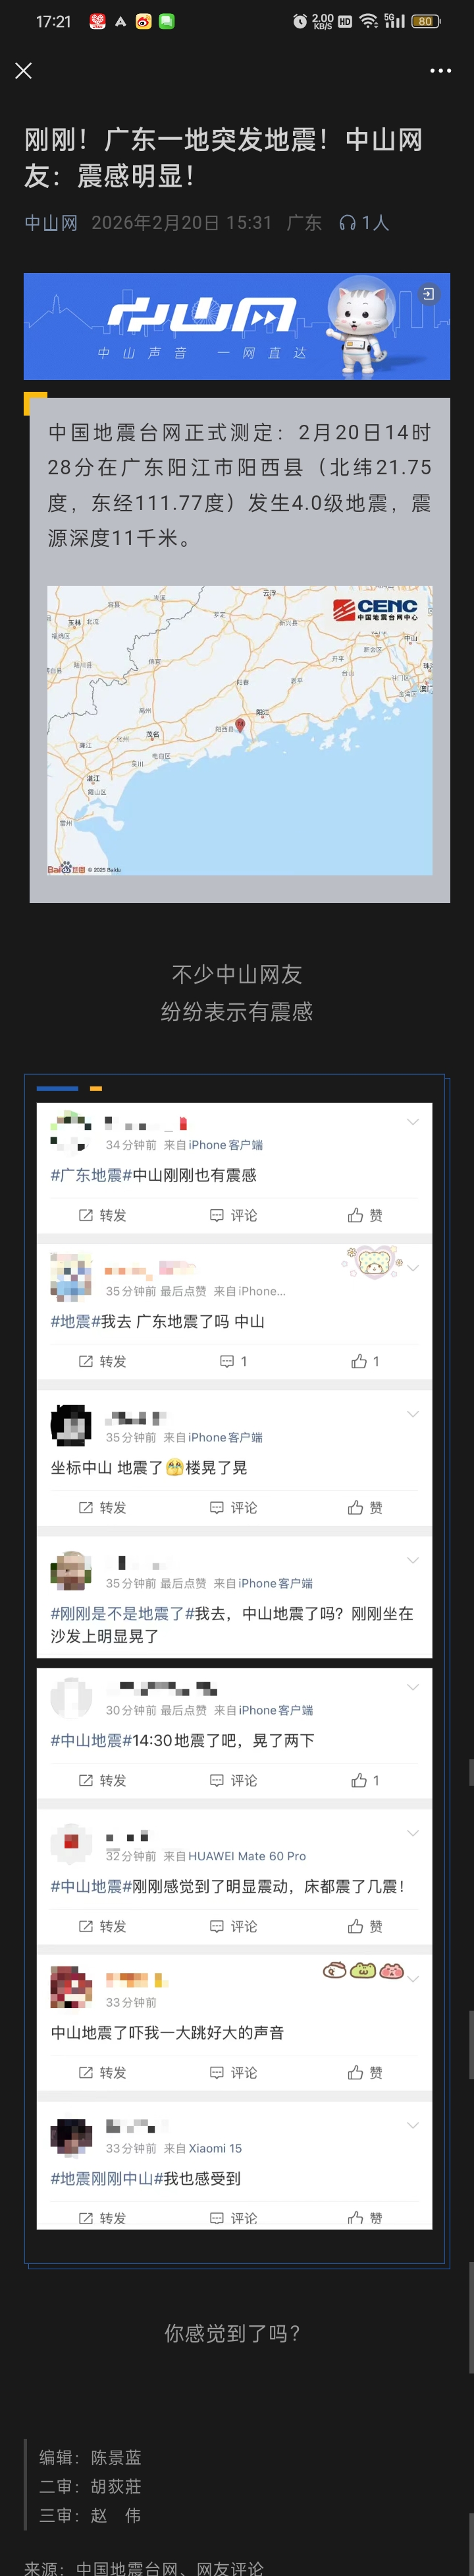The height and width of the screenshot is (2576, 474).
Task: Expand chevron on the 14:30地震了吧 post
Action: point(412,1687)
